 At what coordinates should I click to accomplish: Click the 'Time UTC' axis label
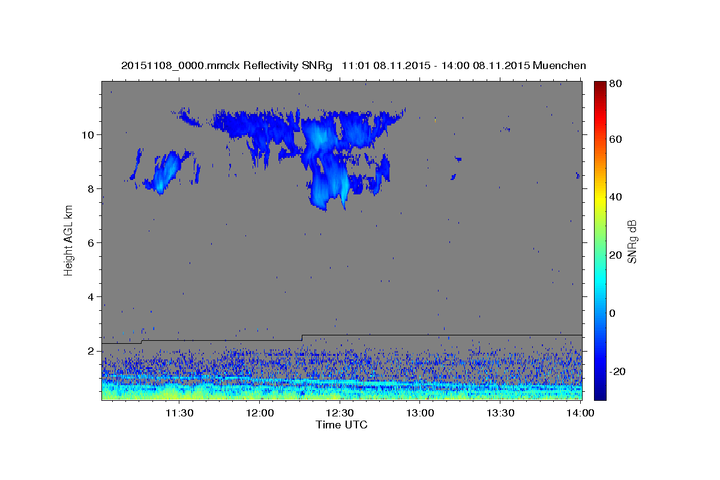tap(341, 425)
